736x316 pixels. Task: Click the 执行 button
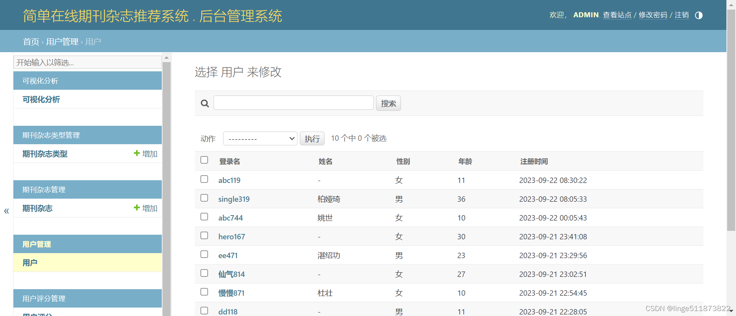point(312,138)
